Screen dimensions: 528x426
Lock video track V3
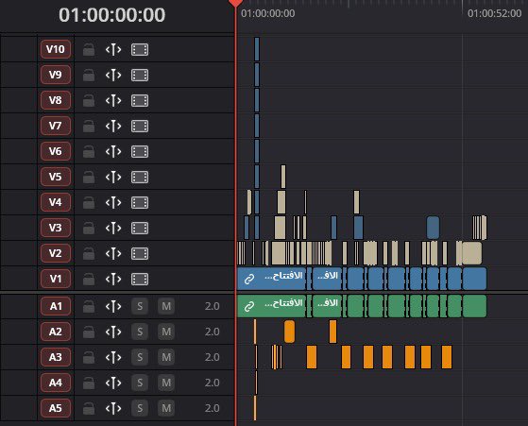tap(89, 228)
